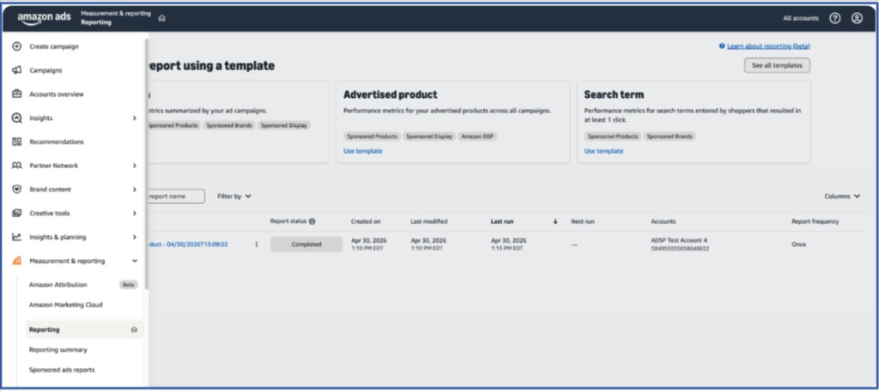Click the ADSP Test Account 4 cell
The image size is (879, 392).
tap(680, 244)
